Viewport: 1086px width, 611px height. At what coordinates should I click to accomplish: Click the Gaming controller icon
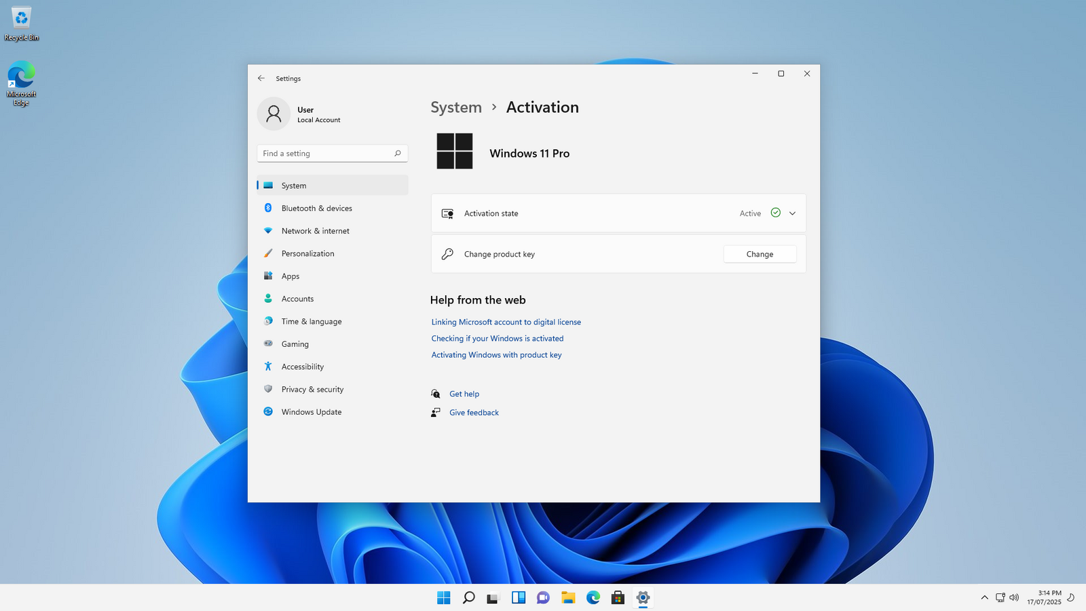pos(268,344)
